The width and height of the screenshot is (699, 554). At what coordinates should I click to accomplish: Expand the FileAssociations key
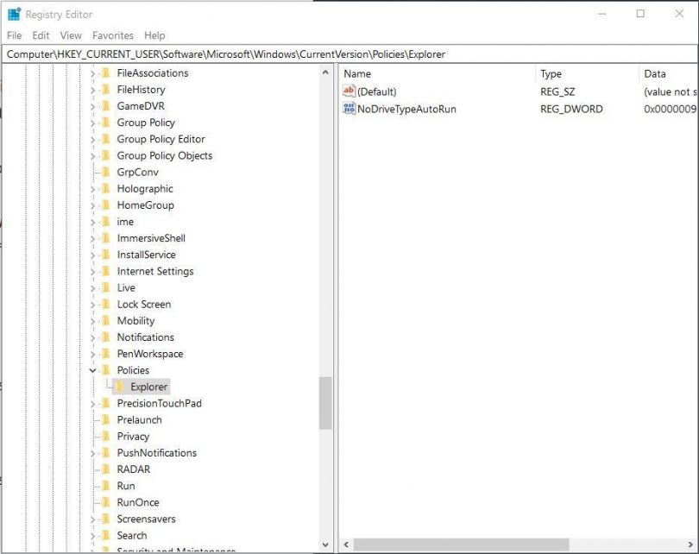pos(91,73)
